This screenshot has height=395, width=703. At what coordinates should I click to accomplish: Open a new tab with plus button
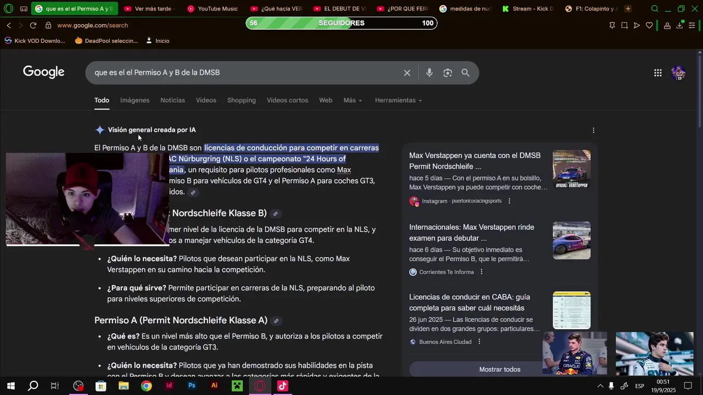pyautogui.click(x=628, y=9)
